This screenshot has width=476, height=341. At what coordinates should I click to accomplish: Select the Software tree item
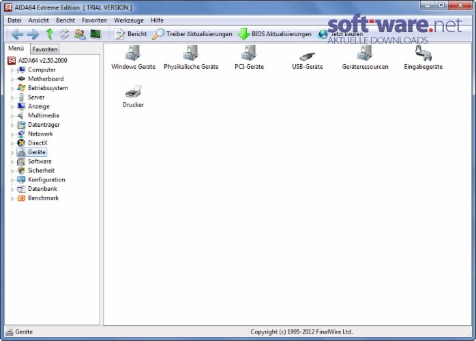pos(40,162)
